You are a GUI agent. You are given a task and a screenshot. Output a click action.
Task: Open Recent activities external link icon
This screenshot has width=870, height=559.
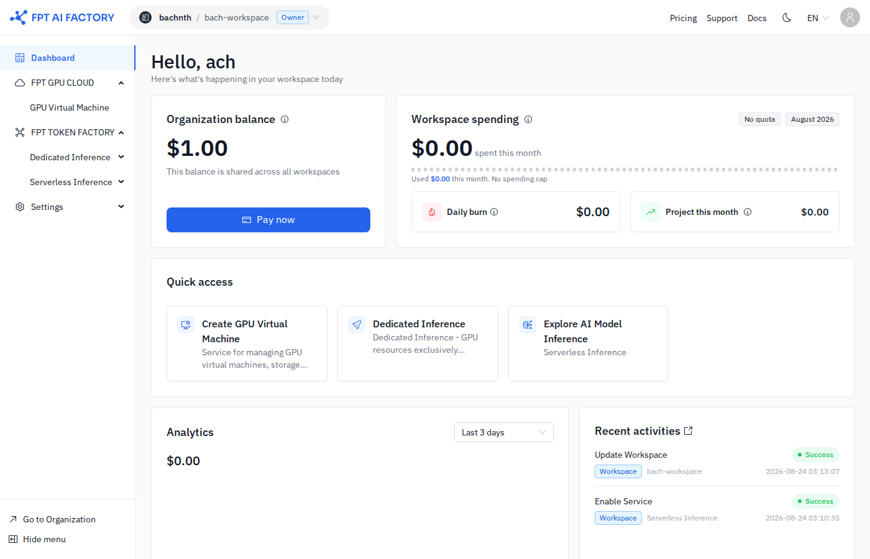click(689, 431)
